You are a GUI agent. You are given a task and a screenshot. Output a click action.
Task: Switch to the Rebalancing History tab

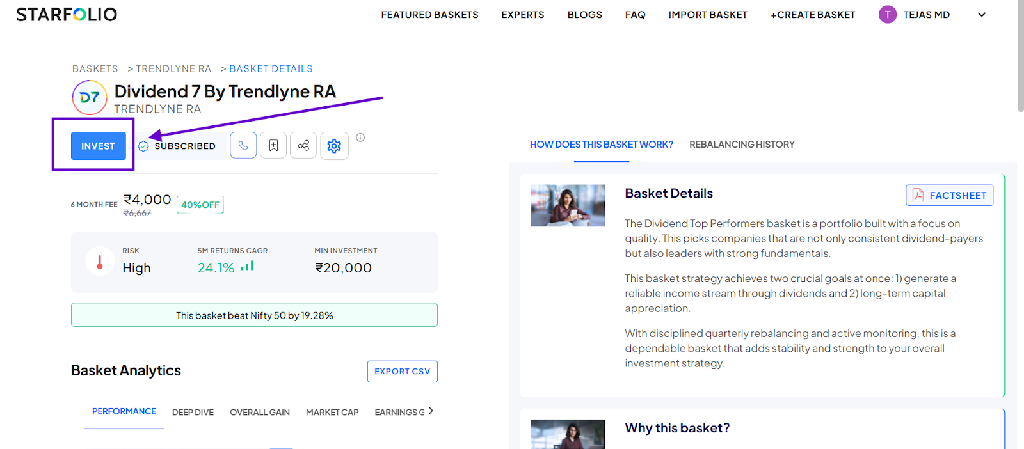(x=742, y=145)
